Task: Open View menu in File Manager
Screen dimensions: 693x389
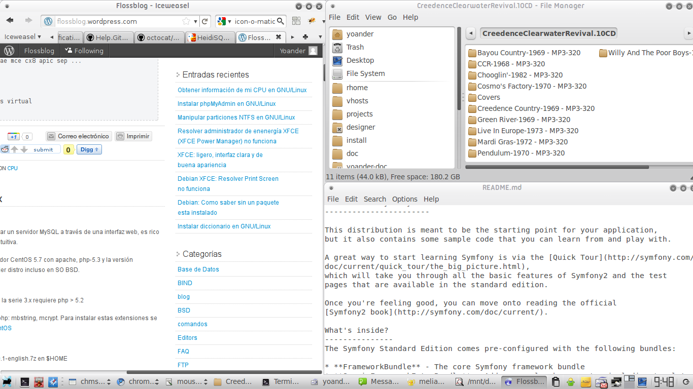Action: [373, 17]
